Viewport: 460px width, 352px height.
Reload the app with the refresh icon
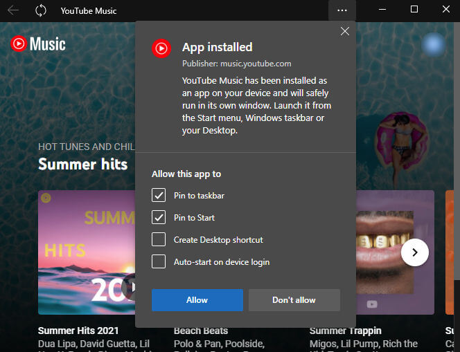coord(41,10)
